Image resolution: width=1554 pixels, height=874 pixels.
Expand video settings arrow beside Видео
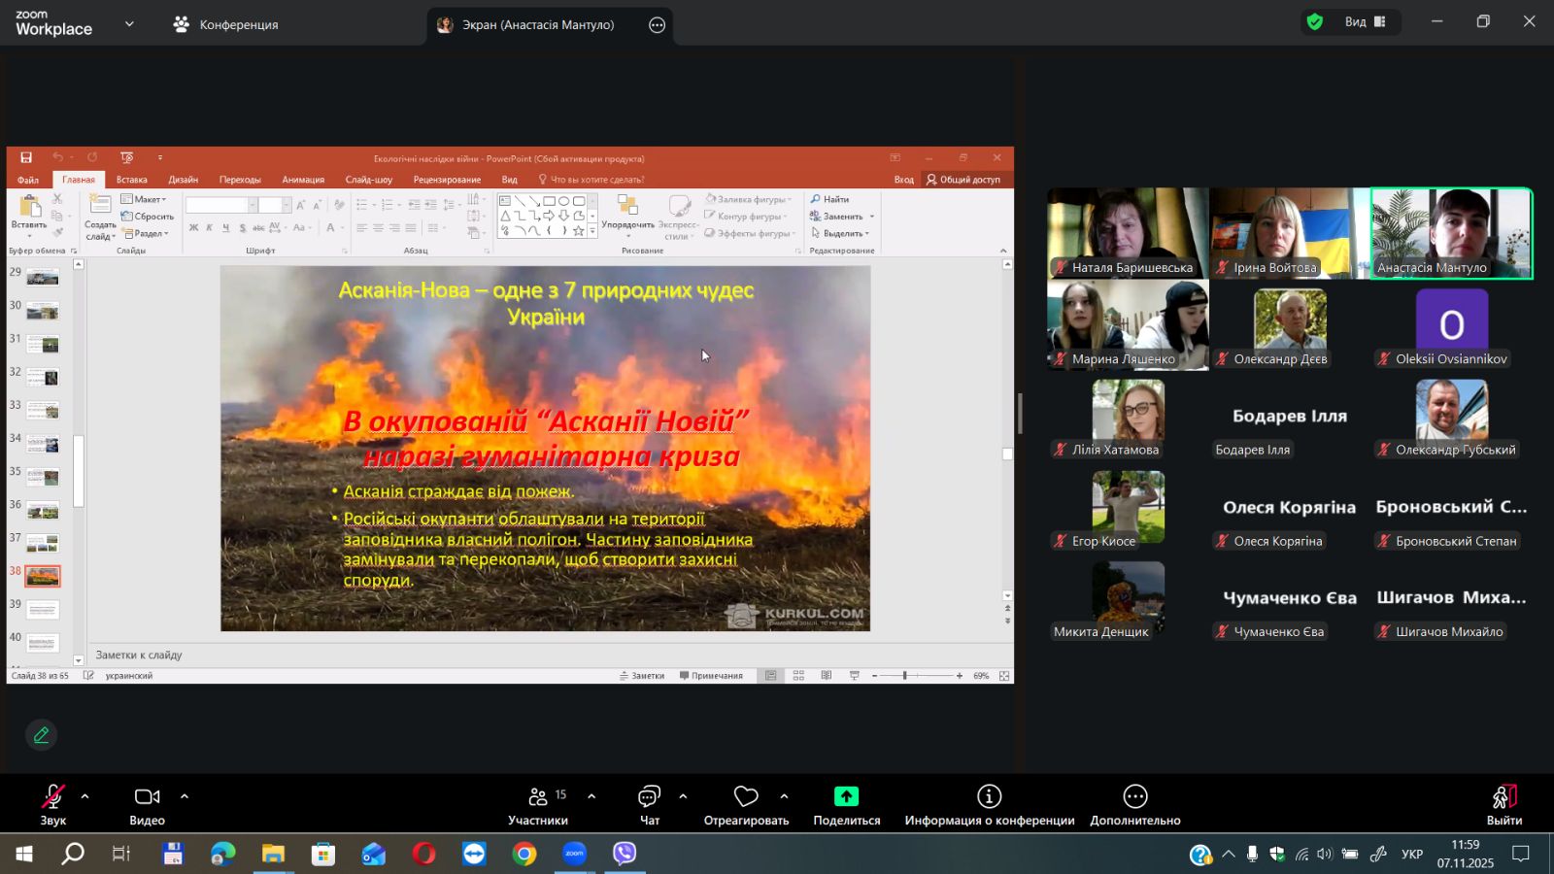(185, 796)
